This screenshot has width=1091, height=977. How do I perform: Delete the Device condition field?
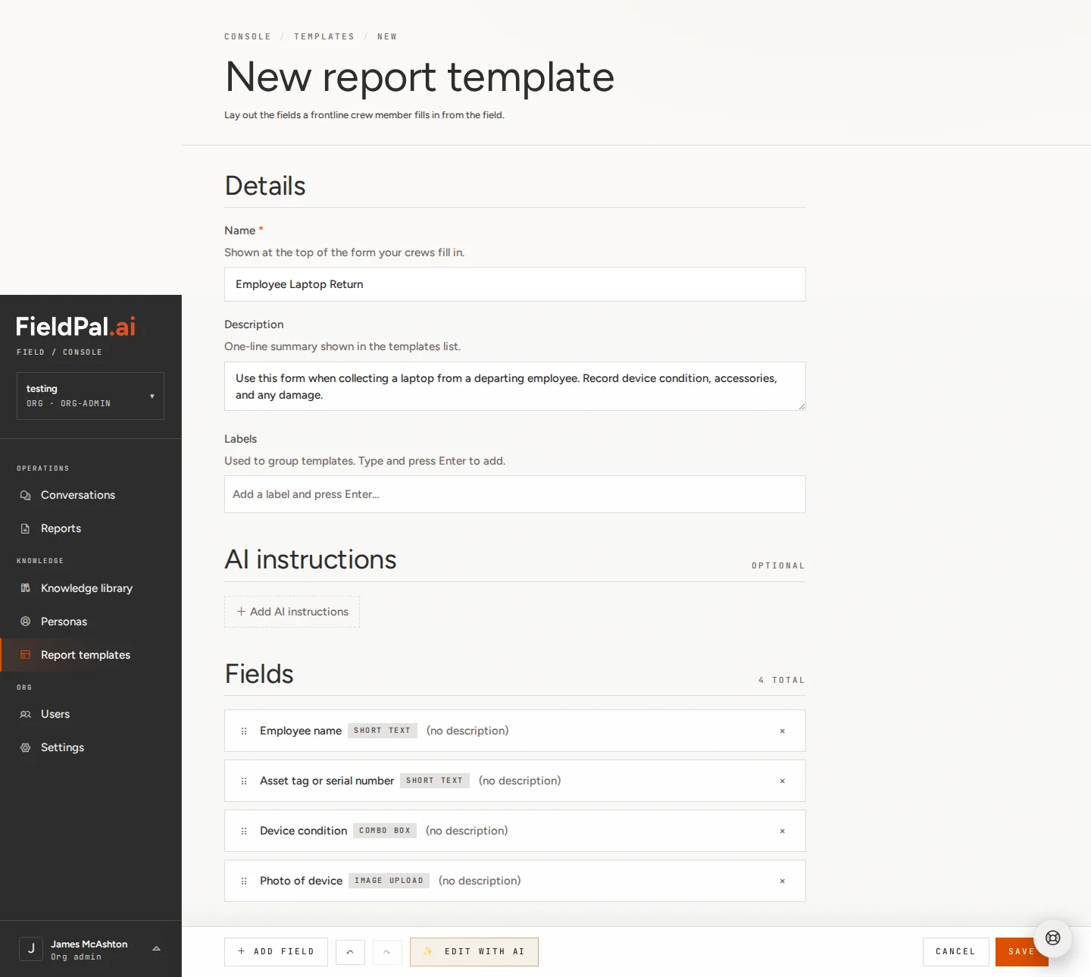pyautogui.click(x=783, y=831)
